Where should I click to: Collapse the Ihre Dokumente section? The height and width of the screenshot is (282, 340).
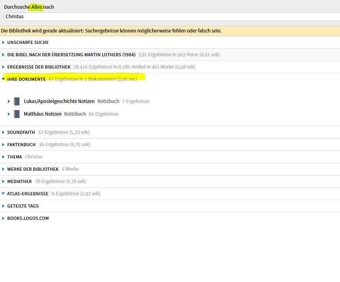tap(3, 79)
